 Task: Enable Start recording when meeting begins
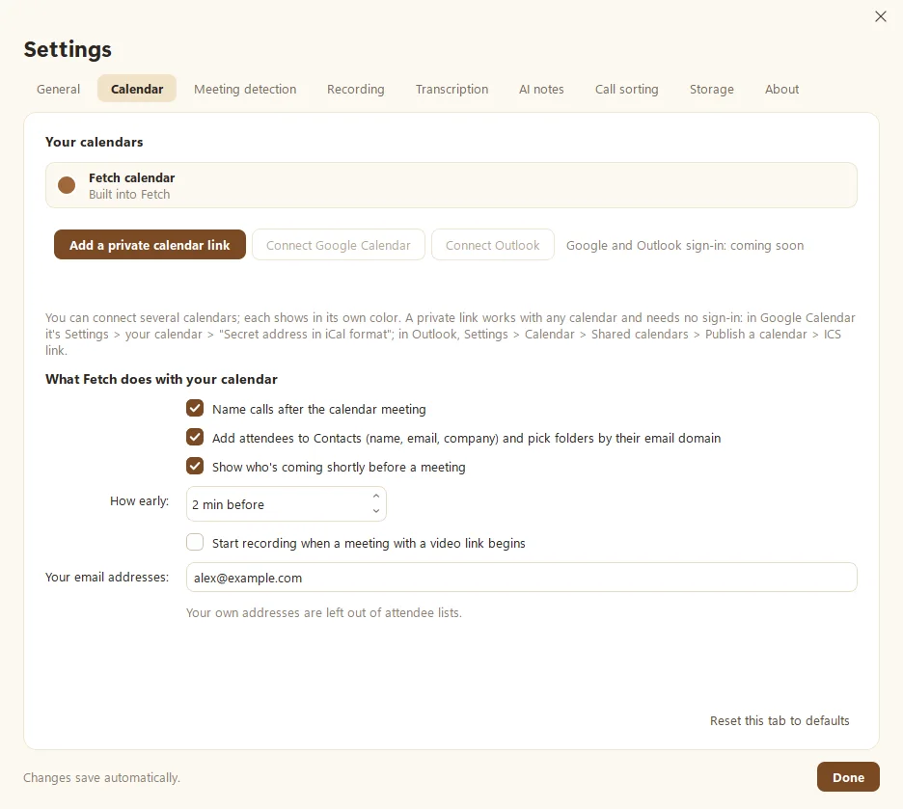click(x=195, y=543)
